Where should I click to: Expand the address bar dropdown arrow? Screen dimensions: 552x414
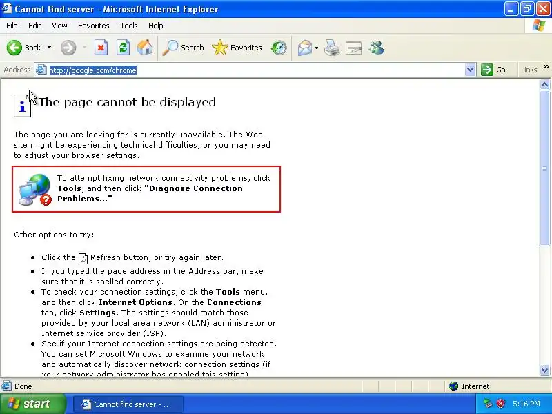pos(470,70)
